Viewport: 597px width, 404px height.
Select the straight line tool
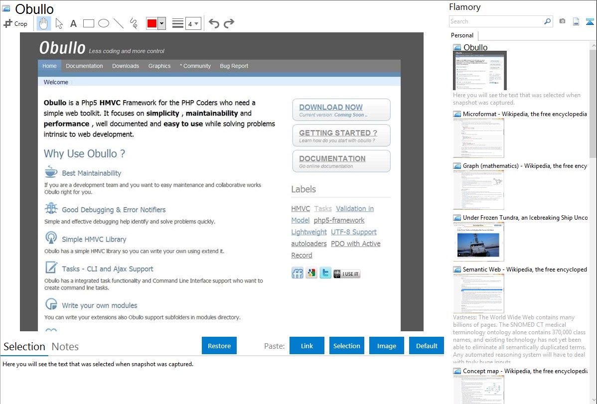click(x=119, y=23)
